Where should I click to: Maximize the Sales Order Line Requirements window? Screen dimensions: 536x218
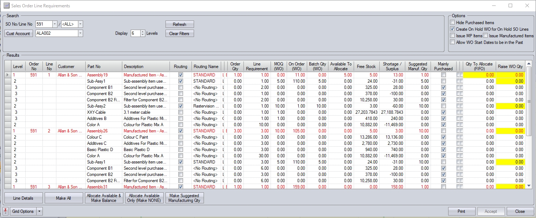pos(510,6)
